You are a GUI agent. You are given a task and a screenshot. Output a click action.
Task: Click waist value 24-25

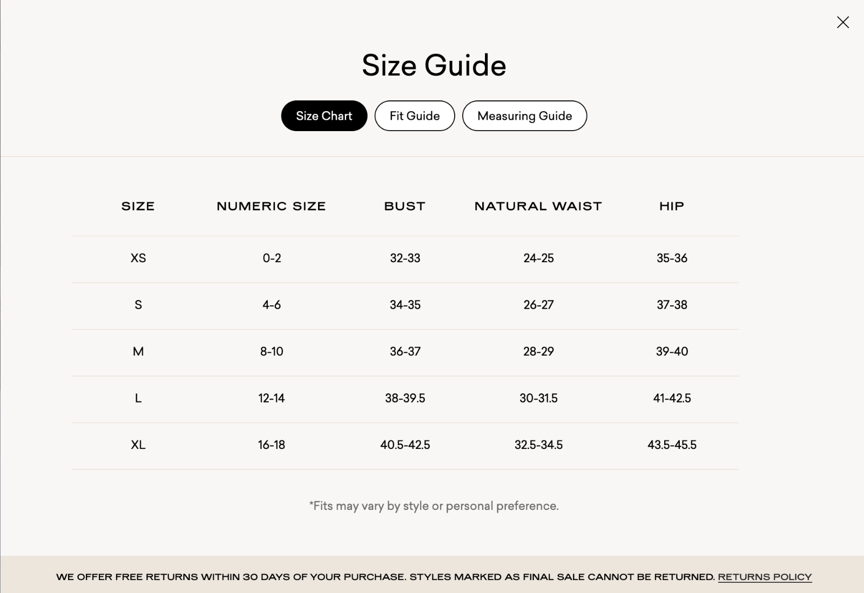click(538, 258)
